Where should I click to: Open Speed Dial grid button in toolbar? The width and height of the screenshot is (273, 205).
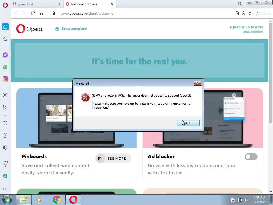point(41,13)
